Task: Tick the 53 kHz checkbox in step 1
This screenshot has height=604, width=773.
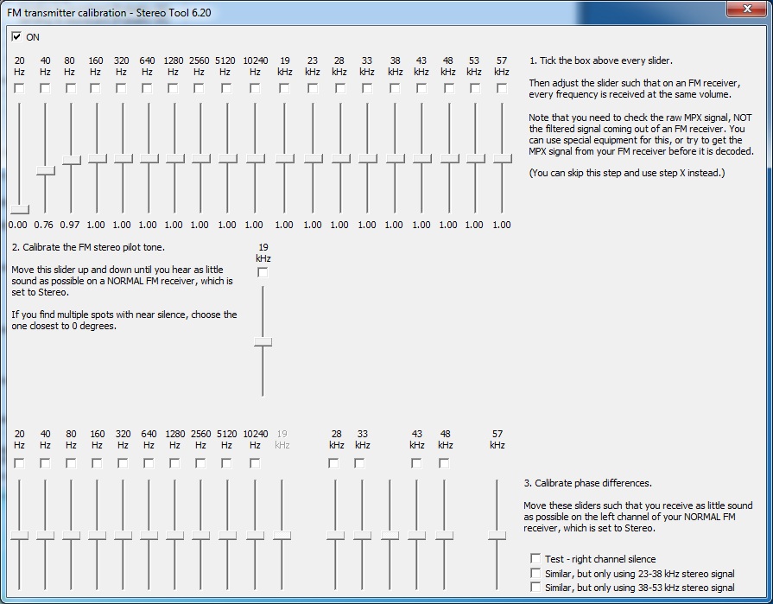Action: (475, 88)
